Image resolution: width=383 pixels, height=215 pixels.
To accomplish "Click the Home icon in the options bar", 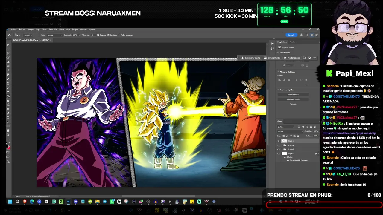I will pyautogui.click(x=9, y=35).
